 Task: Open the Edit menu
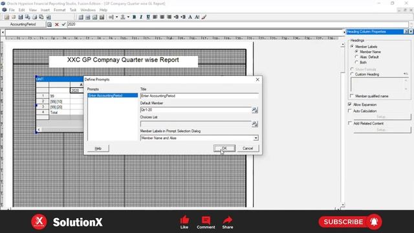coord(21,10)
